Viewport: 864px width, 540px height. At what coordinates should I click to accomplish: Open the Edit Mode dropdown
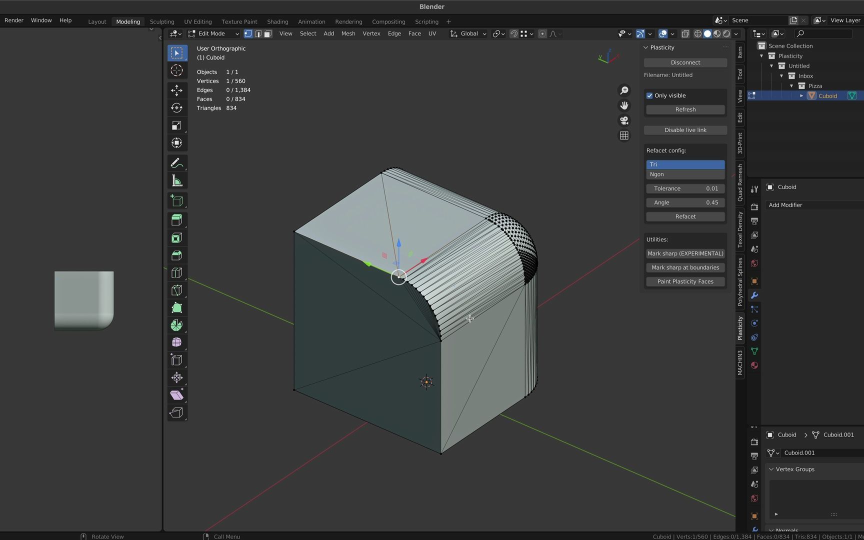214,33
